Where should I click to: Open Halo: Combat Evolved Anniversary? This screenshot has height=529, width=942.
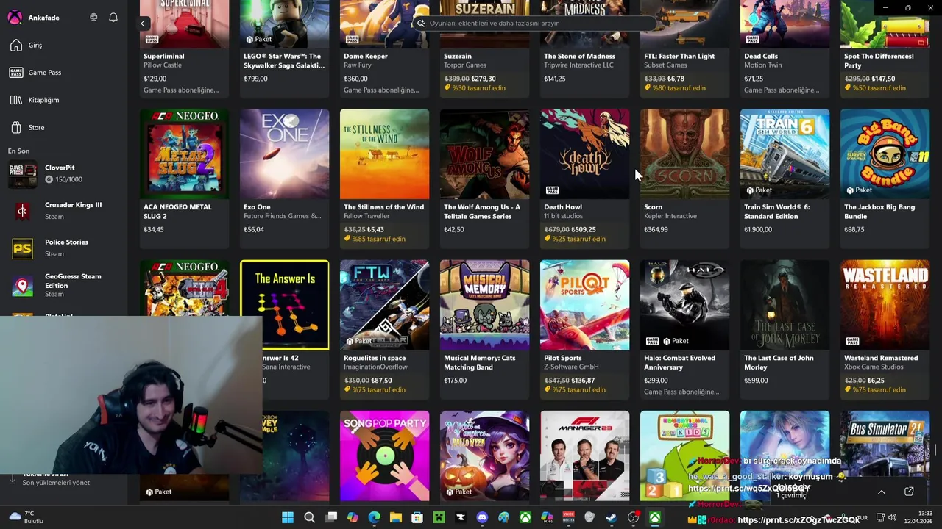[685, 329]
